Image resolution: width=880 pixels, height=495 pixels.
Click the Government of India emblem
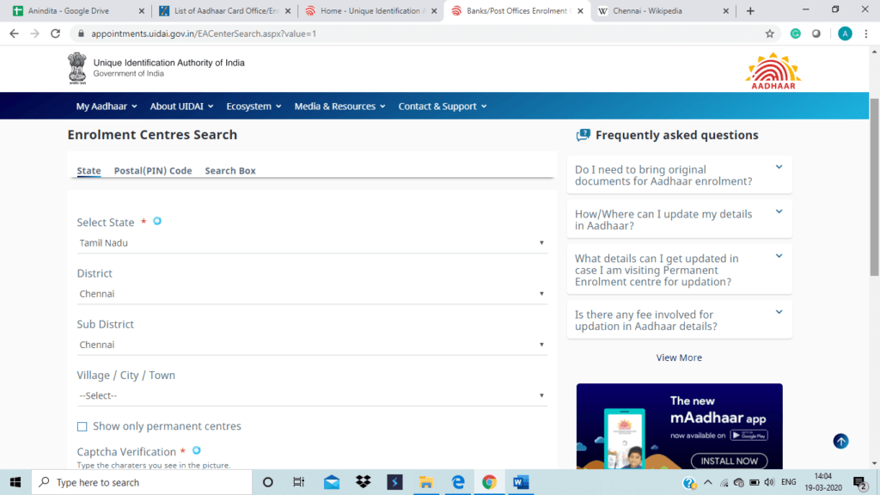(77, 69)
